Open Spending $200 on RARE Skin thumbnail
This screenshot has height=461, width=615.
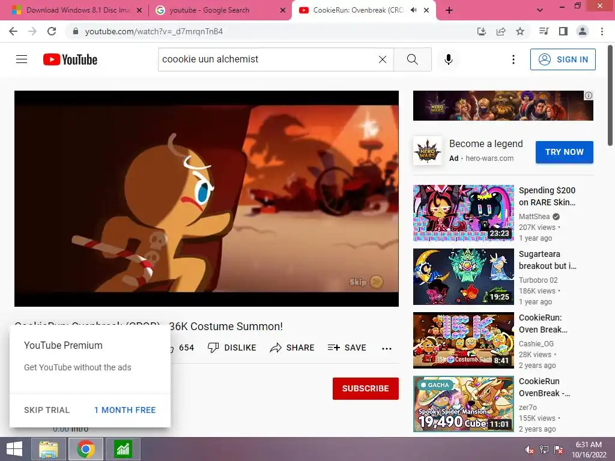click(x=464, y=213)
